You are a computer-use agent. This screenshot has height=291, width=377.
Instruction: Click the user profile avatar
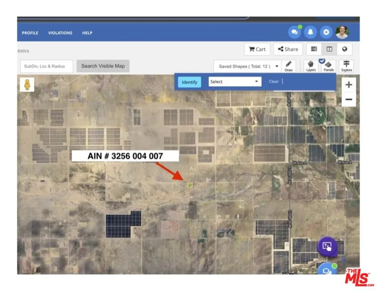(342, 32)
